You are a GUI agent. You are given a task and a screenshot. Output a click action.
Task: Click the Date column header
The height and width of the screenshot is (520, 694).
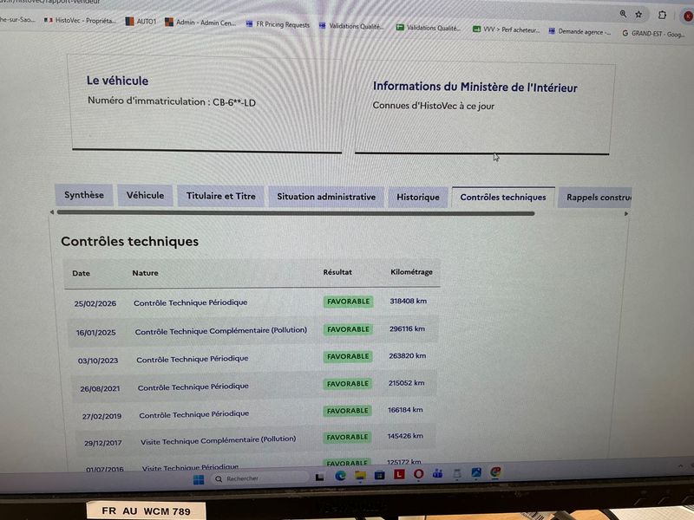coord(81,273)
